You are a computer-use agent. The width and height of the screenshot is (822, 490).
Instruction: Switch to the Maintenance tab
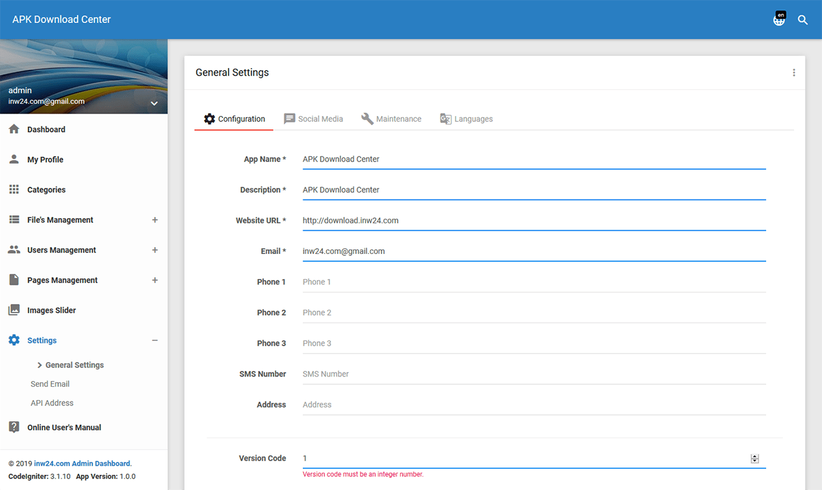[392, 119]
